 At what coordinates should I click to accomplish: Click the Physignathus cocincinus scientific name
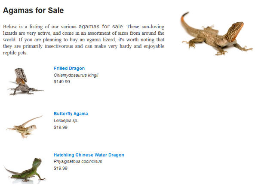pos(78,162)
